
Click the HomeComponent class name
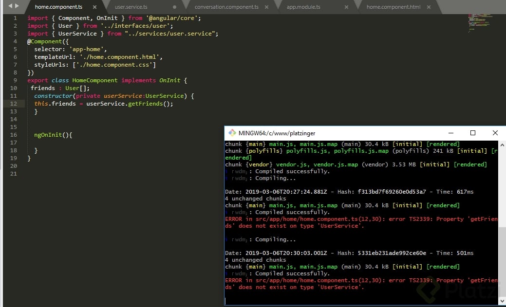pyautogui.click(x=95, y=80)
